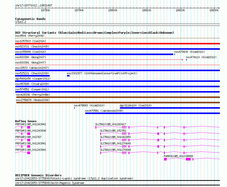Select the nsv833390 (Wong2007) end marker

(182, 60)
